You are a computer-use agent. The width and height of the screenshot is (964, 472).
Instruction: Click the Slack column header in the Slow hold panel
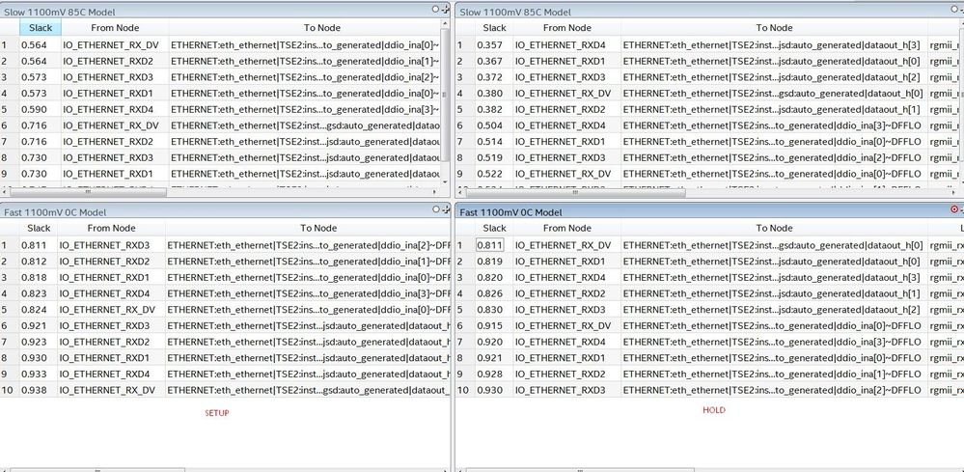click(494, 28)
